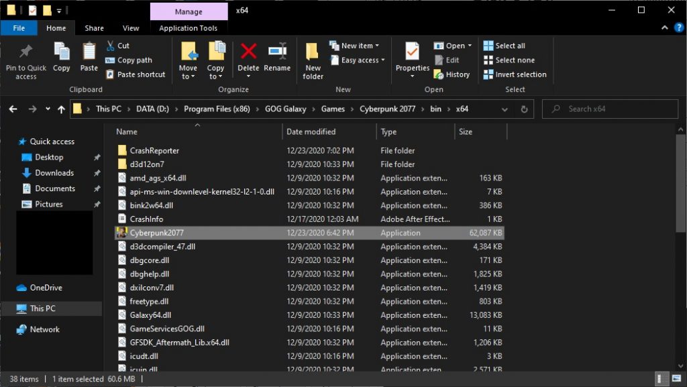Click the Properties icon in Quick Access Toolbar
This screenshot has width=687, height=387.
click(32, 10)
